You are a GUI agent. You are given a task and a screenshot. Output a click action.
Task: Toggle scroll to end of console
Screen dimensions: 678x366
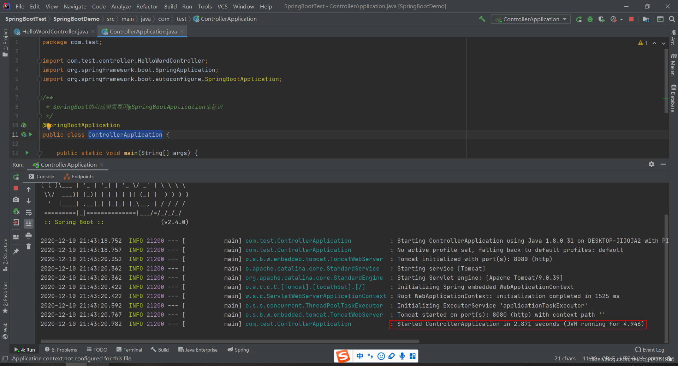[29, 223]
